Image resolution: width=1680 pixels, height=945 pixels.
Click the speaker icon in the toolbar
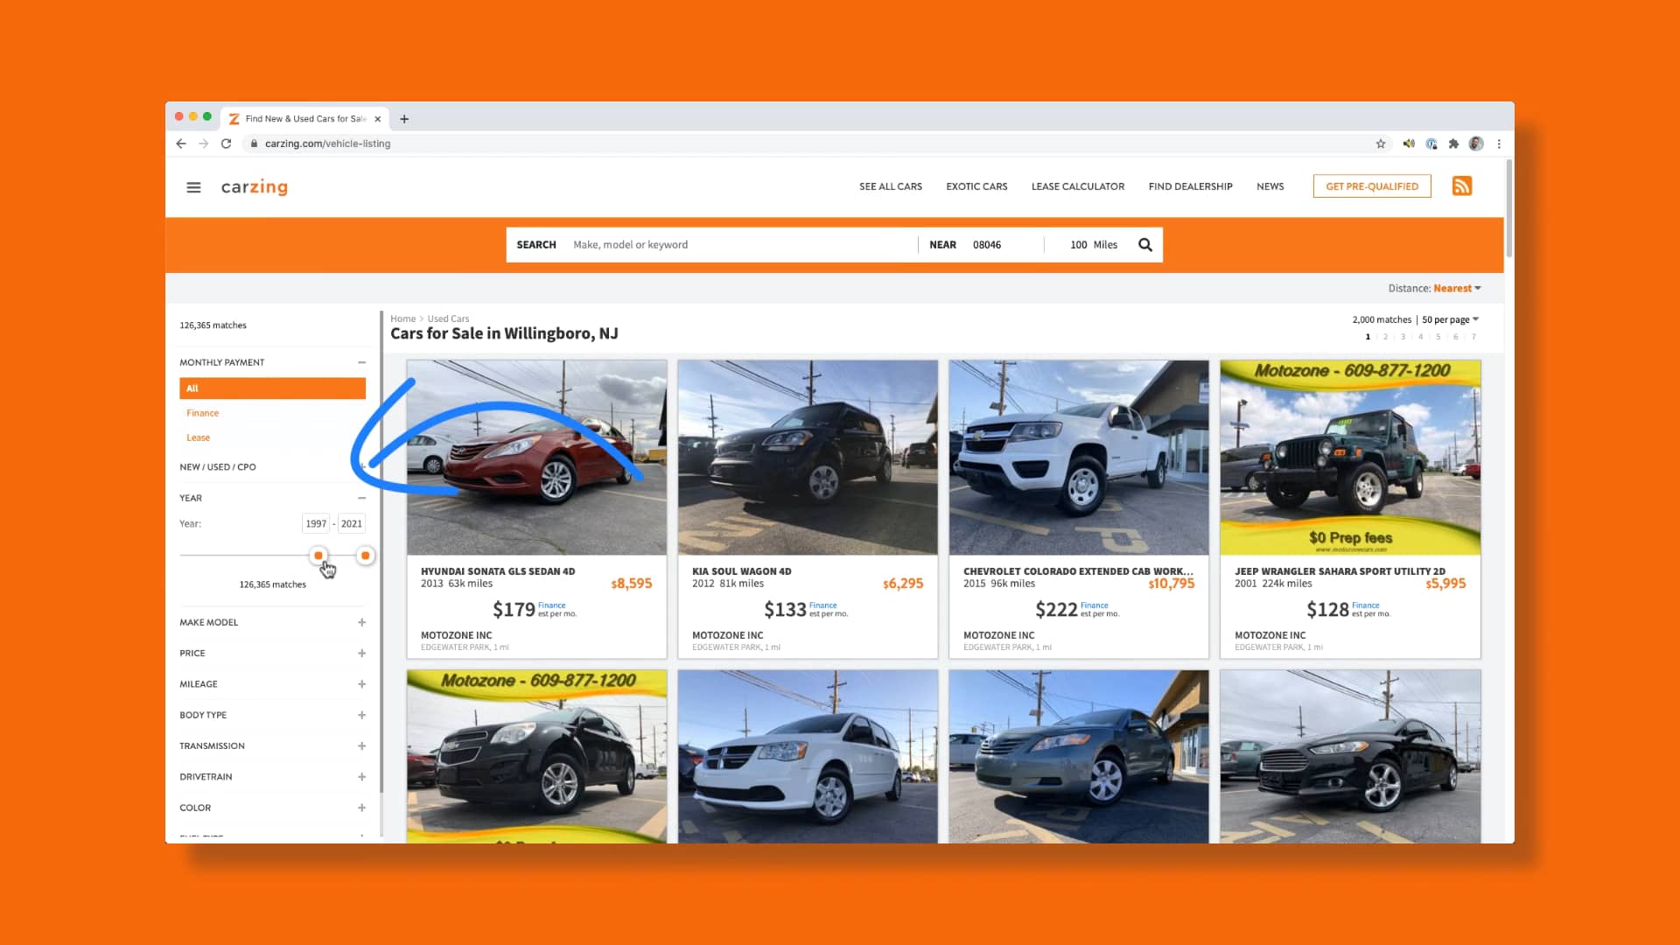click(x=1409, y=143)
